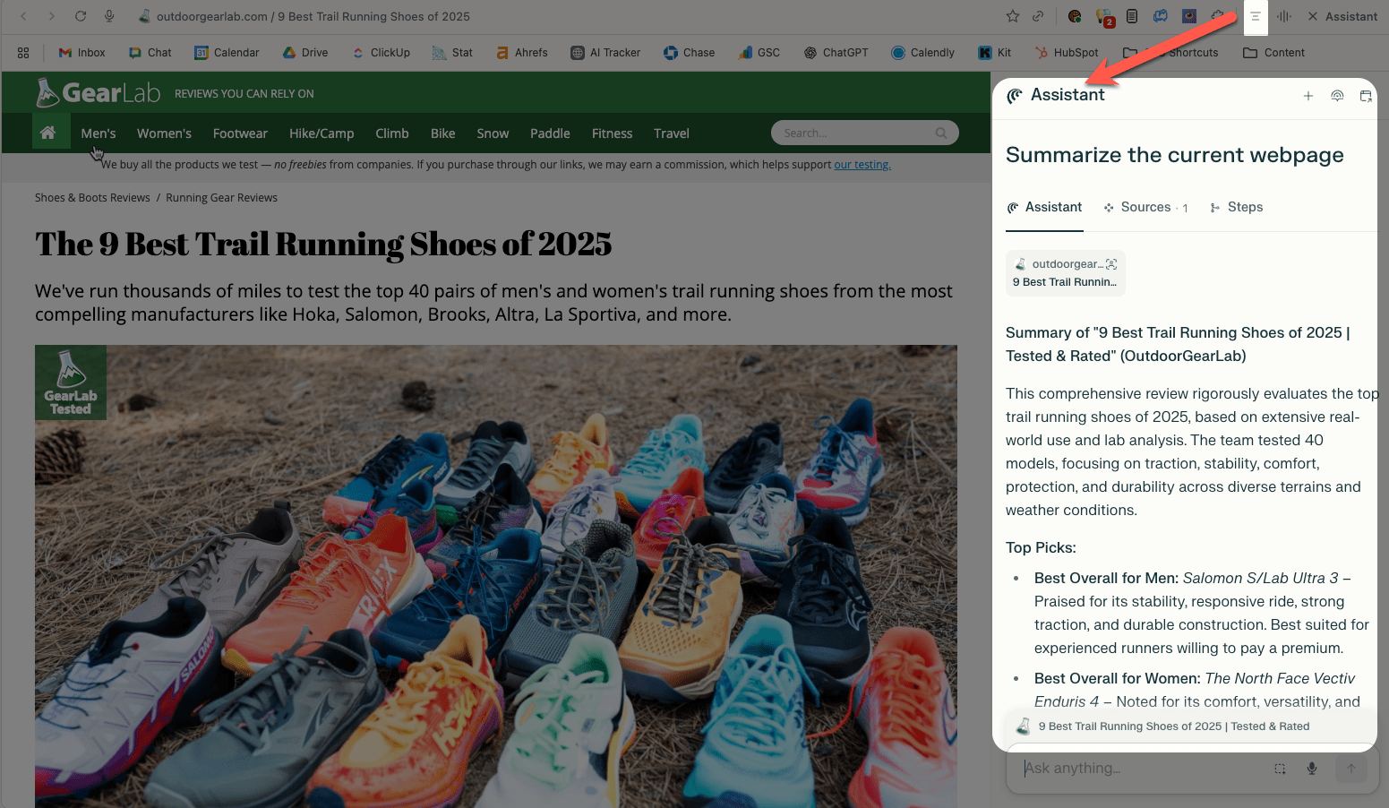Start a new thread with the plus icon

(x=1308, y=96)
